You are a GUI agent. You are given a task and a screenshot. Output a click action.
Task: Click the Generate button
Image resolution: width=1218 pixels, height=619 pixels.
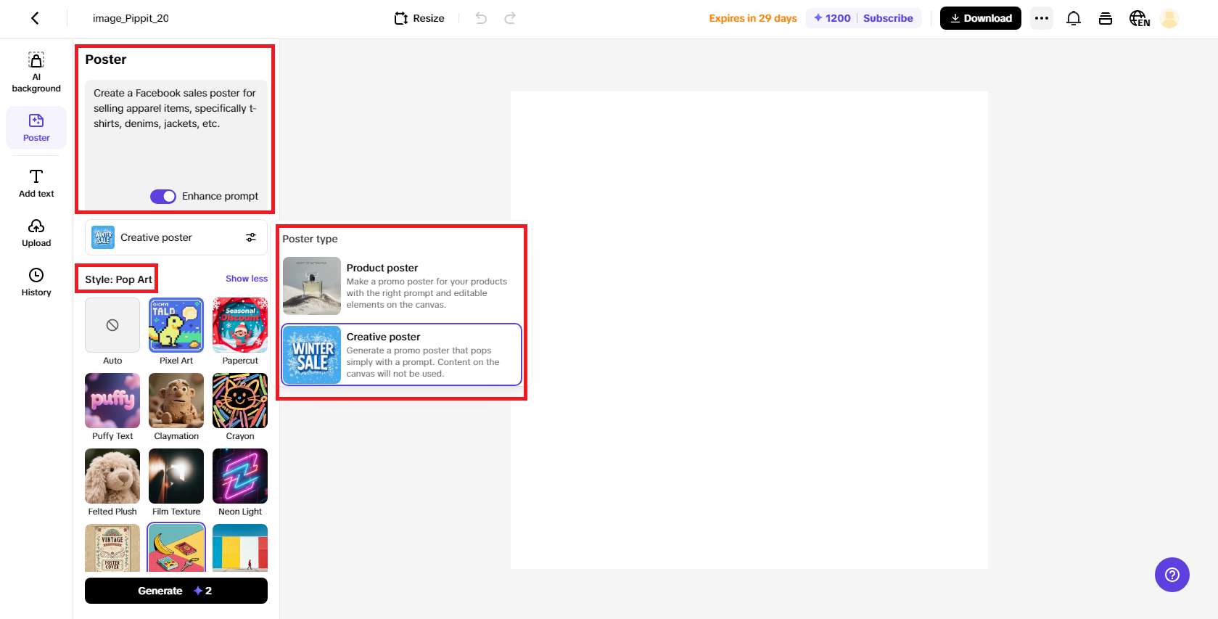176,591
